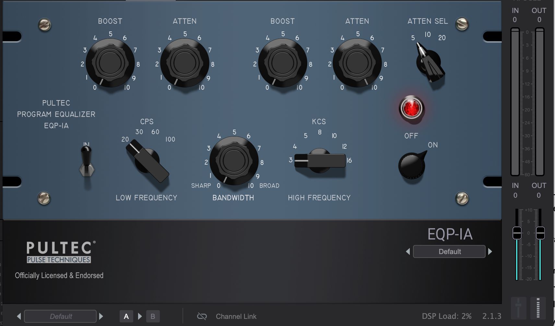Image resolution: width=555 pixels, height=326 pixels.
Task: Click the KCS high frequency selector
Action: pos(320,161)
